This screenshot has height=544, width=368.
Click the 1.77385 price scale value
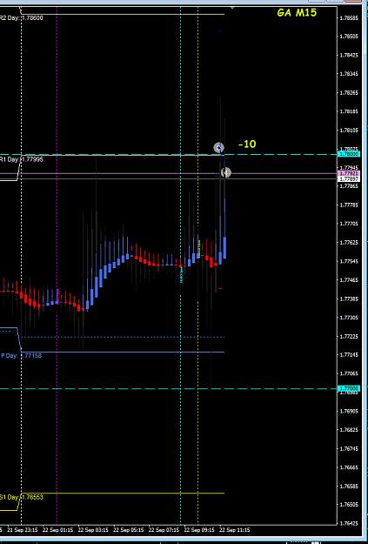[349, 299]
